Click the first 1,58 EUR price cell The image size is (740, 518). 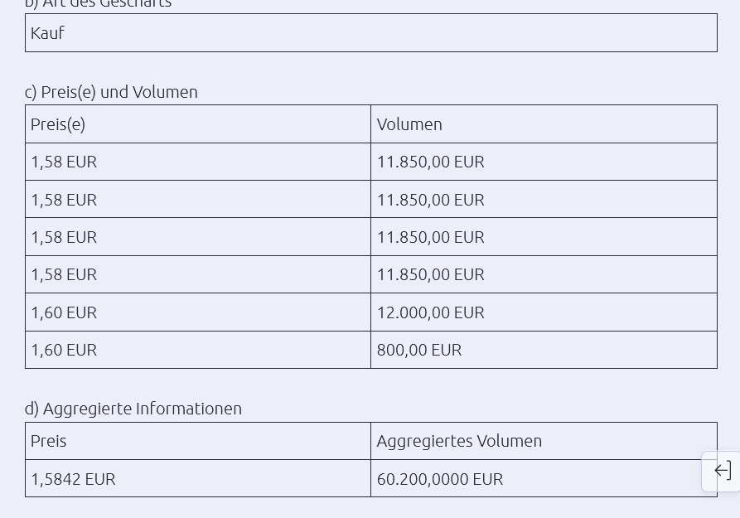point(64,162)
